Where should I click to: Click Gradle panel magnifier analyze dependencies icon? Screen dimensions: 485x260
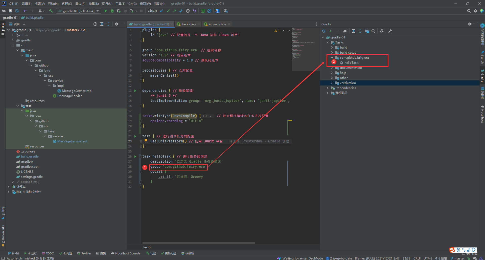373,31
